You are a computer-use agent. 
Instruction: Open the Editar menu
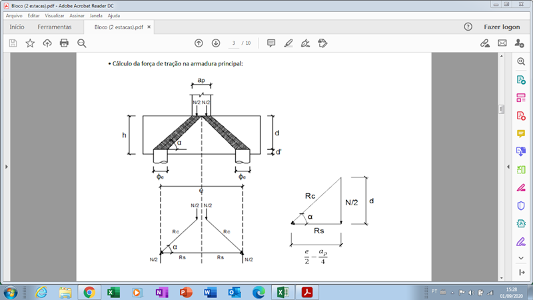[34, 15]
